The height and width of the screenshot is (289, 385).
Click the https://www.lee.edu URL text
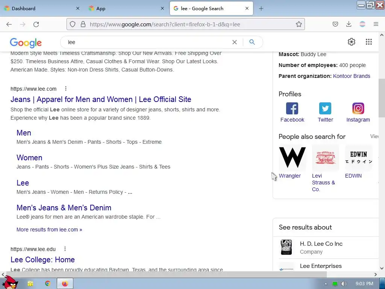(33, 249)
